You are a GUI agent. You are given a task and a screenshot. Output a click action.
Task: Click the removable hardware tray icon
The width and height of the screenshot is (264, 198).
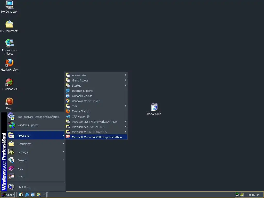pos(237,195)
